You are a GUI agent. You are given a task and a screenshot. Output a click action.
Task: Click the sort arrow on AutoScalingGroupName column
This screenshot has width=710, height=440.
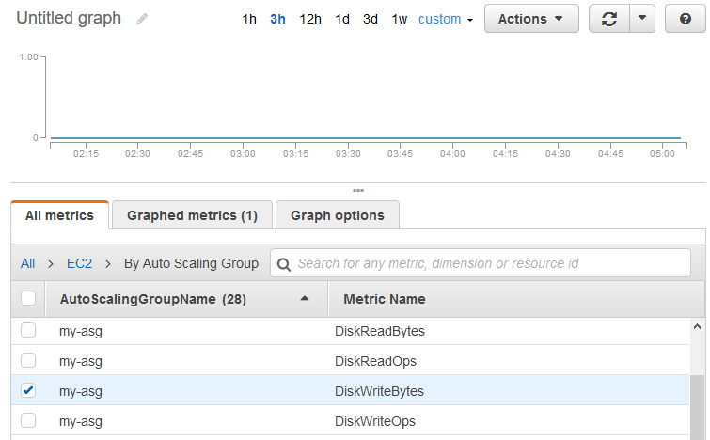[304, 299]
